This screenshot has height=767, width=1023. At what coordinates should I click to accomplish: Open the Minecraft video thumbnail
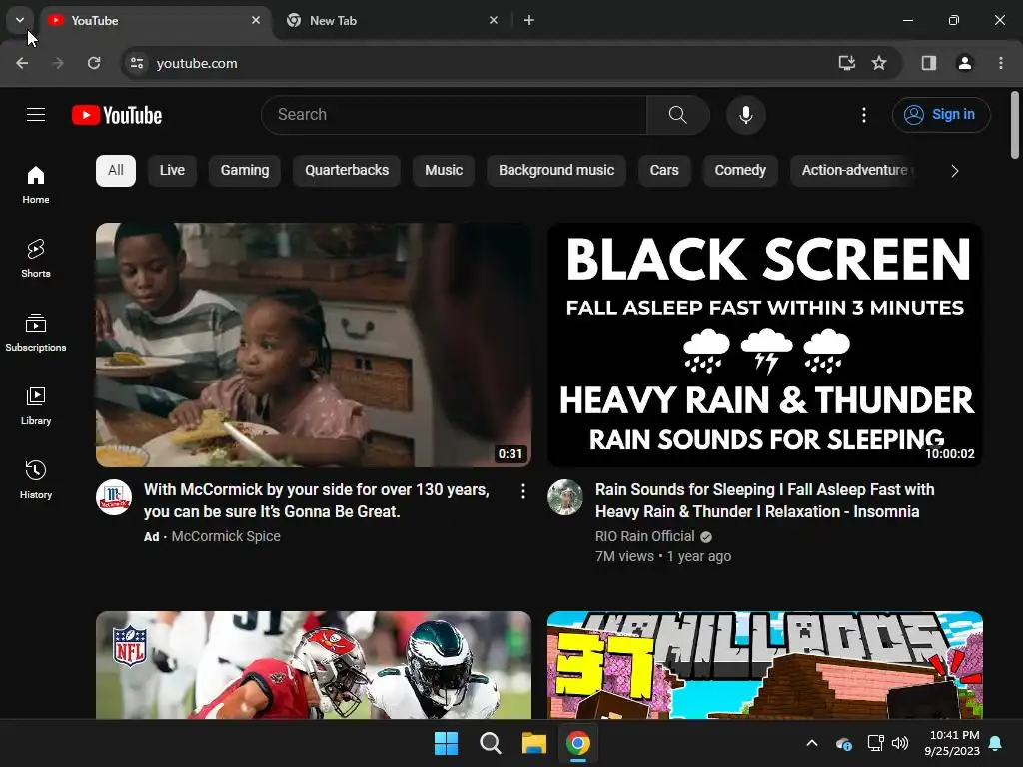coord(765,665)
